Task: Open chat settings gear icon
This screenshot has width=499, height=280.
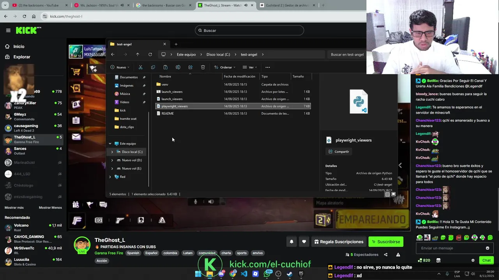Action: tap(473, 260)
